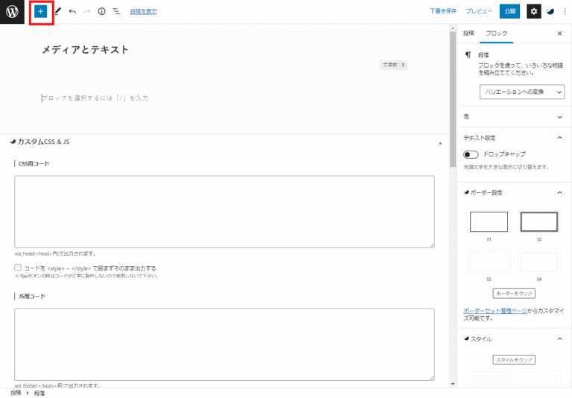Open the WordPress logo menu

13,11
